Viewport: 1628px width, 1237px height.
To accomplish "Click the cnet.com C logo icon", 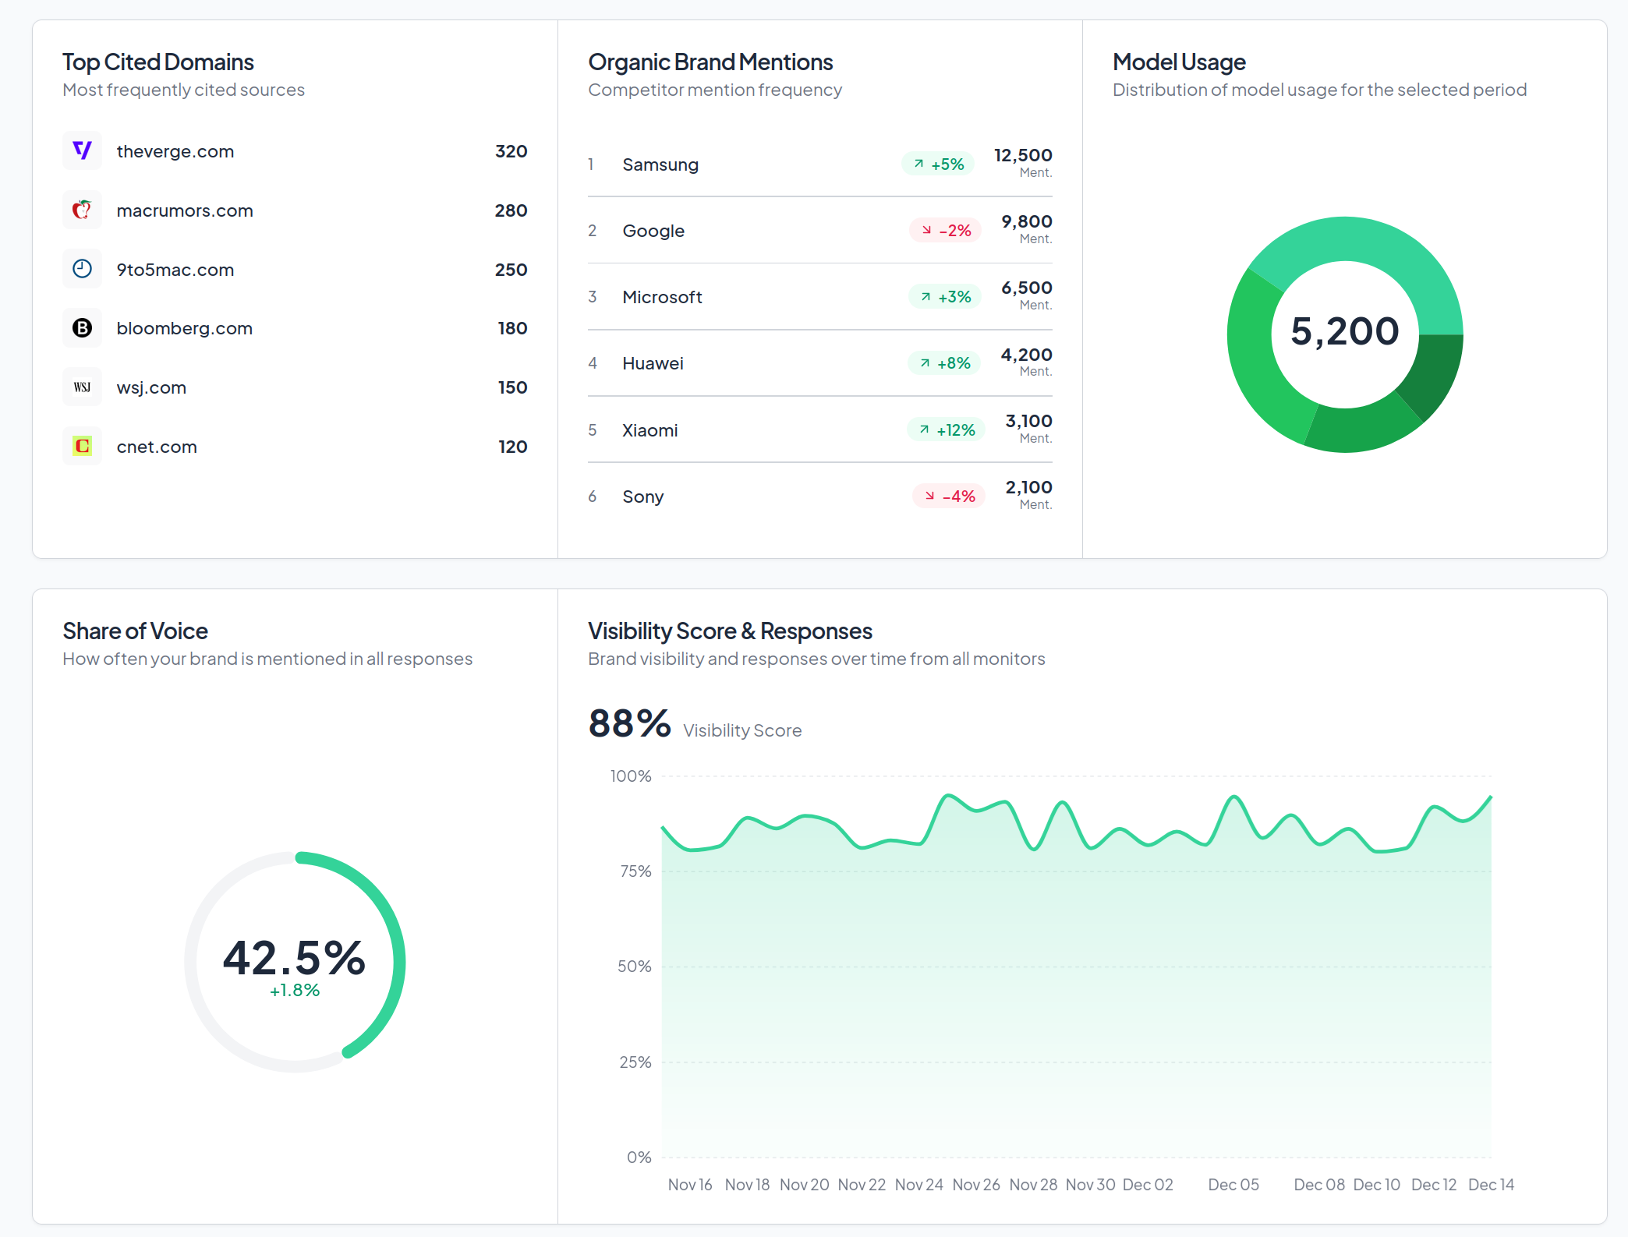I will click(x=82, y=447).
